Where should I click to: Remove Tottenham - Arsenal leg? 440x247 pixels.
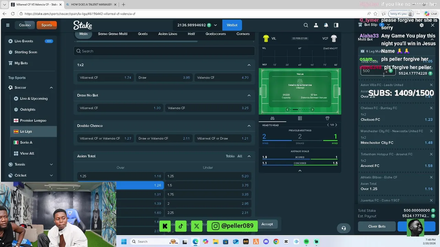tap(431, 154)
